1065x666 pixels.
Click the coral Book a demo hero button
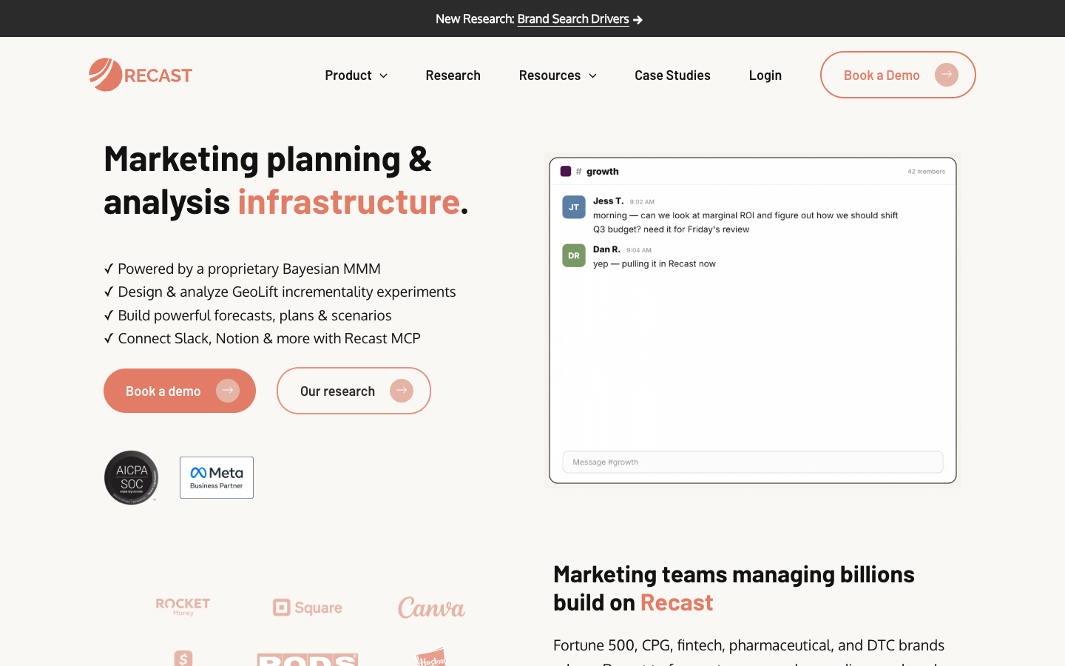(x=180, y=391)
